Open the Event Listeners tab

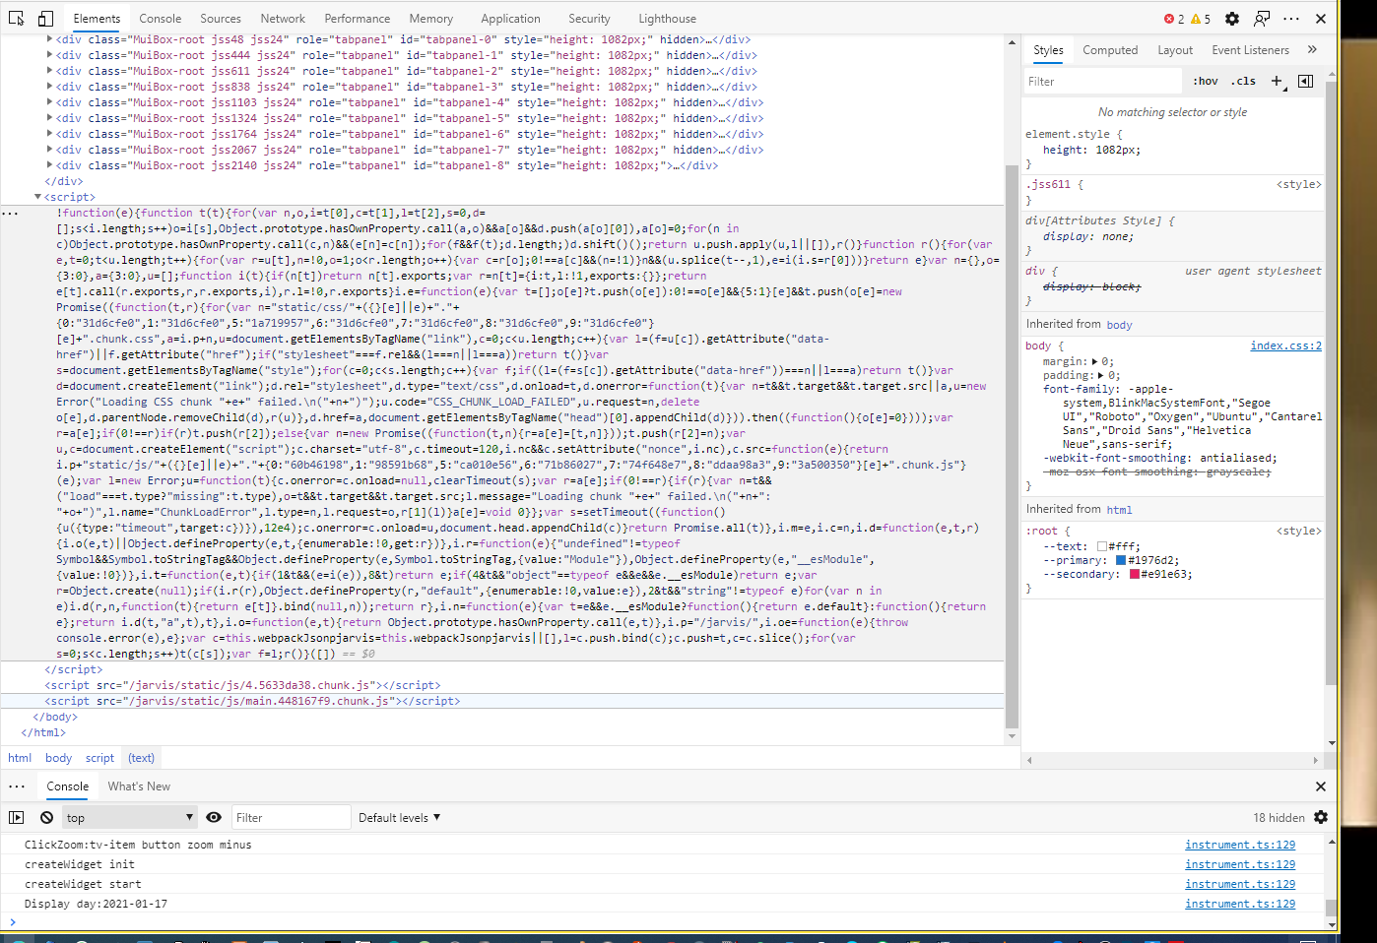(1250, 50)
